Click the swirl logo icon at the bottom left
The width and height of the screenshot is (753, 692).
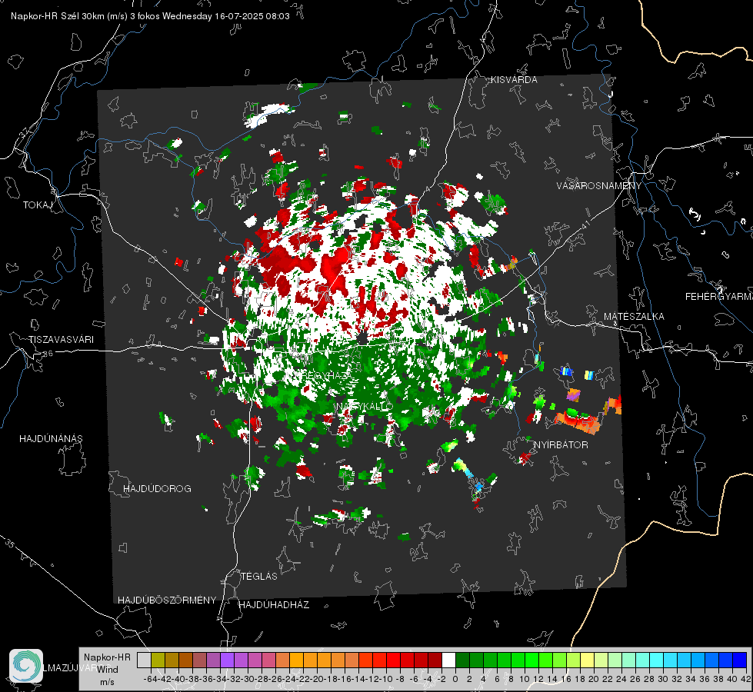(26, 666)
